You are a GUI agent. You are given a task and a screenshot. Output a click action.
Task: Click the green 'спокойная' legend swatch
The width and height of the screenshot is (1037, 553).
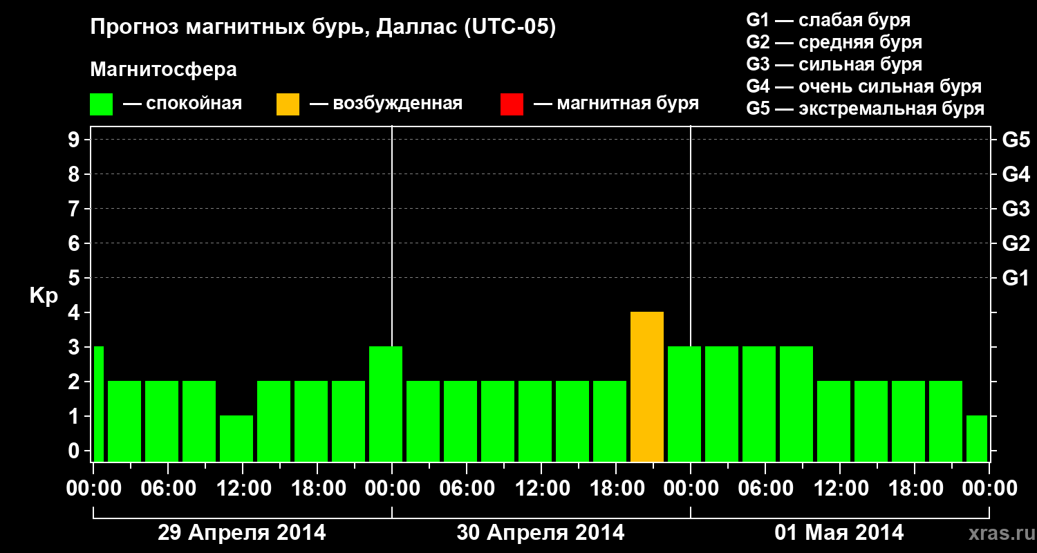click(102, 104)
